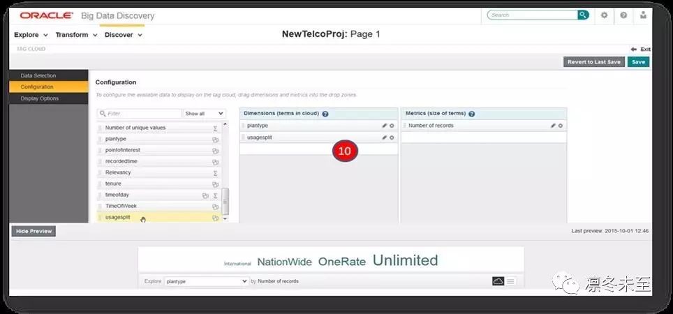
Task: Select the pointofinterest attribute row
Action: (x=159, y=150)
